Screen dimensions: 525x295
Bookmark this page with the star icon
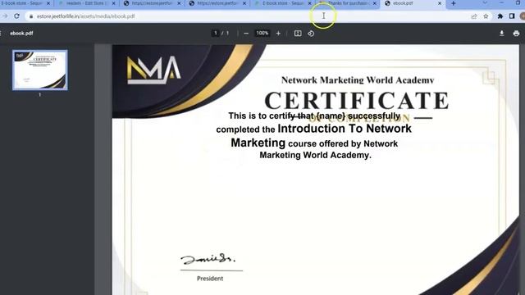(486, 16)
